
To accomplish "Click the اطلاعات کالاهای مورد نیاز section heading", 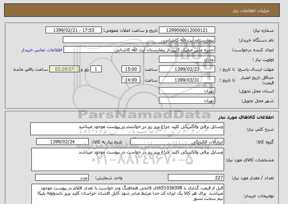I will (x=246, y=117).
